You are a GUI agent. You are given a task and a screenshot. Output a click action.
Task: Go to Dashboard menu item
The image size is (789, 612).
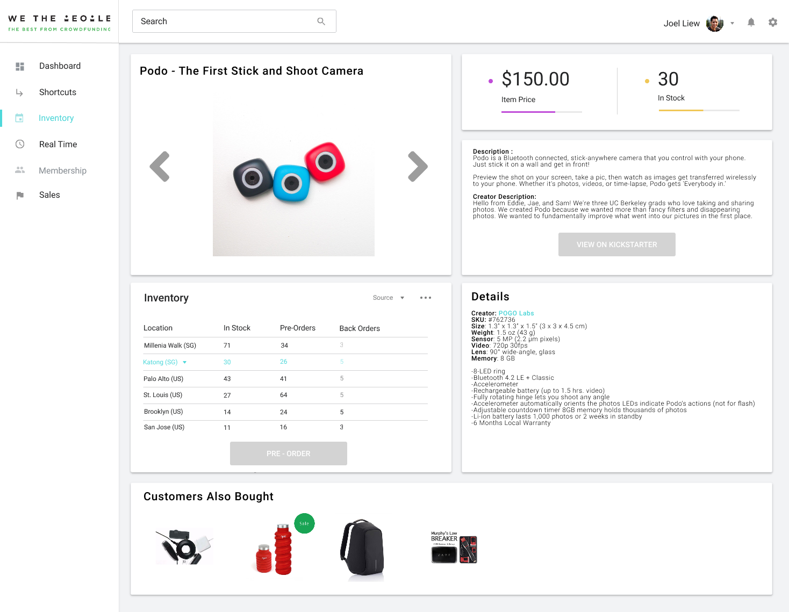point(59,66)
